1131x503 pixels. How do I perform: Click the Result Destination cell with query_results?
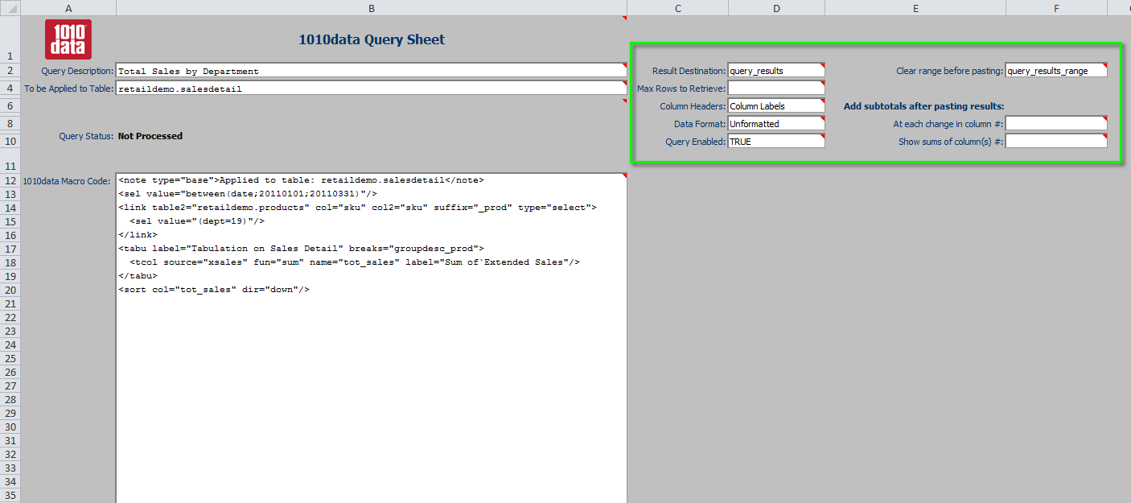(x=776, y=71)
